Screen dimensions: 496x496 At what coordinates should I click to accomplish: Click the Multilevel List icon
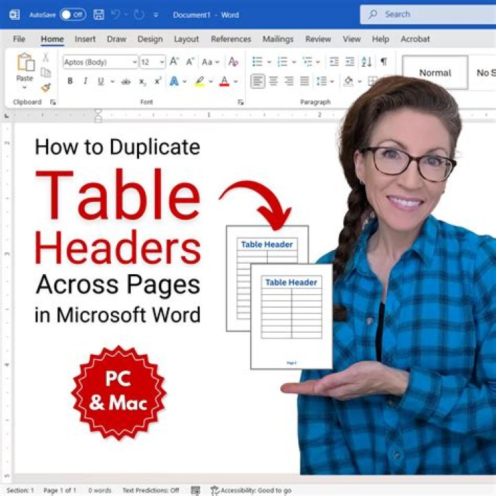pyautogui.click(x=307, y=62)
